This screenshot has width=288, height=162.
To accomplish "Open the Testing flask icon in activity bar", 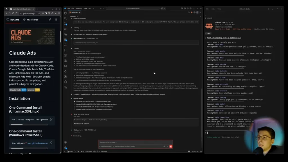I will click(x=65, y=45).
